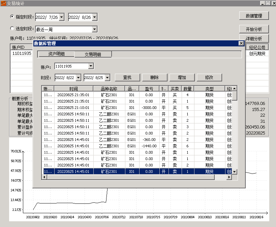The width and height of the screenshot is (276, 227).
Task: Click the table's vertical scrollbar thumb
Action: pyautogui.click(x=235, y=96)
